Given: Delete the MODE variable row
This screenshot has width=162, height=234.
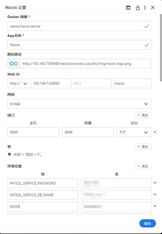Looking at the screenshot, I should pos(155,206).
